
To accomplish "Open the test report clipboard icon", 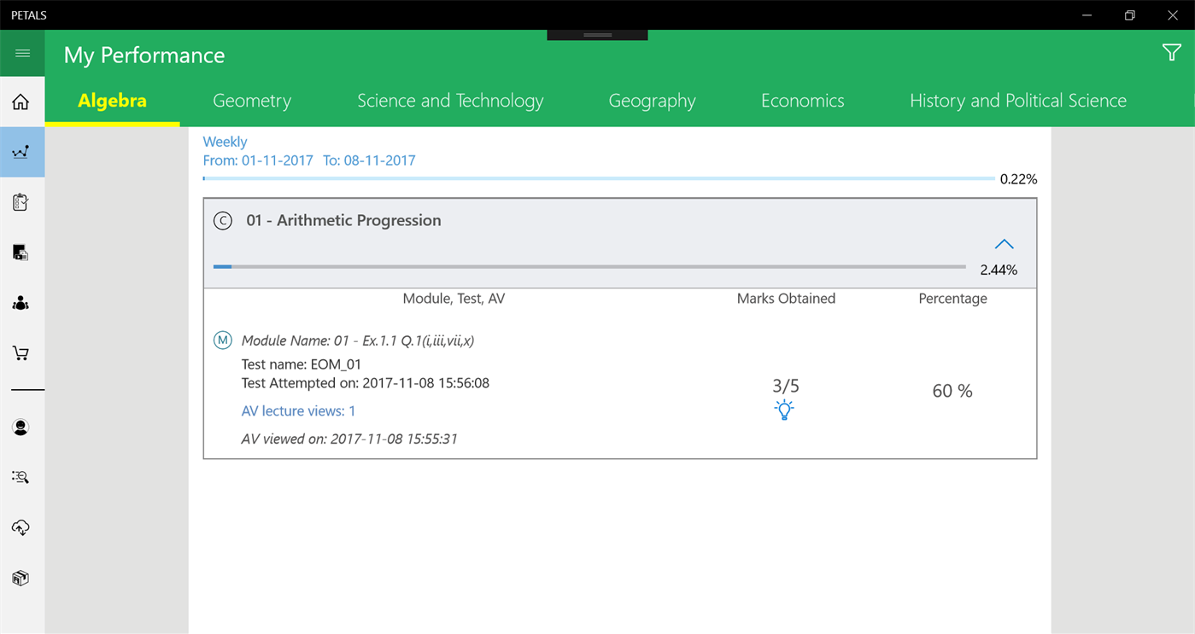I will pos(21,202).
